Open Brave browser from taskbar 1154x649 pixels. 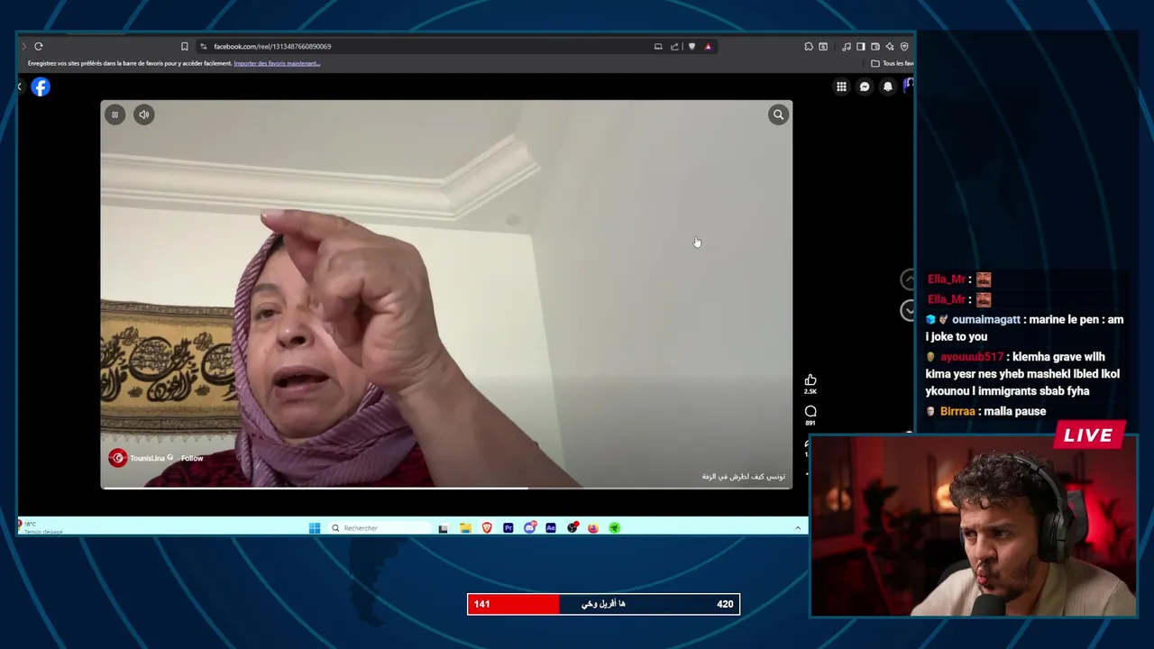(x=487, y=528)
